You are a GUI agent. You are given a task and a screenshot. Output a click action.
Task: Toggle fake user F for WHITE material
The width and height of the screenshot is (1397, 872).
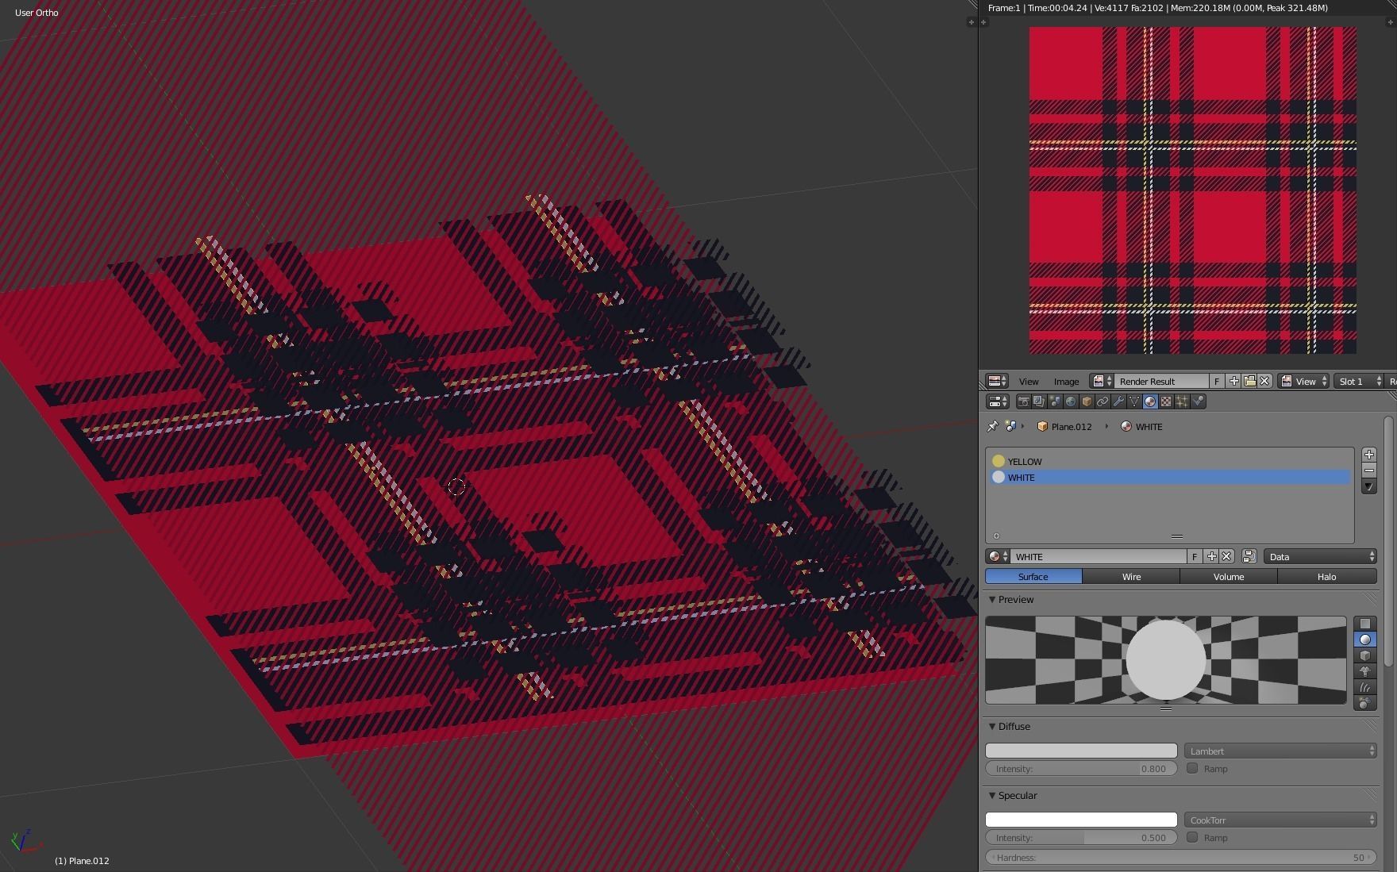pos(1195,556)
